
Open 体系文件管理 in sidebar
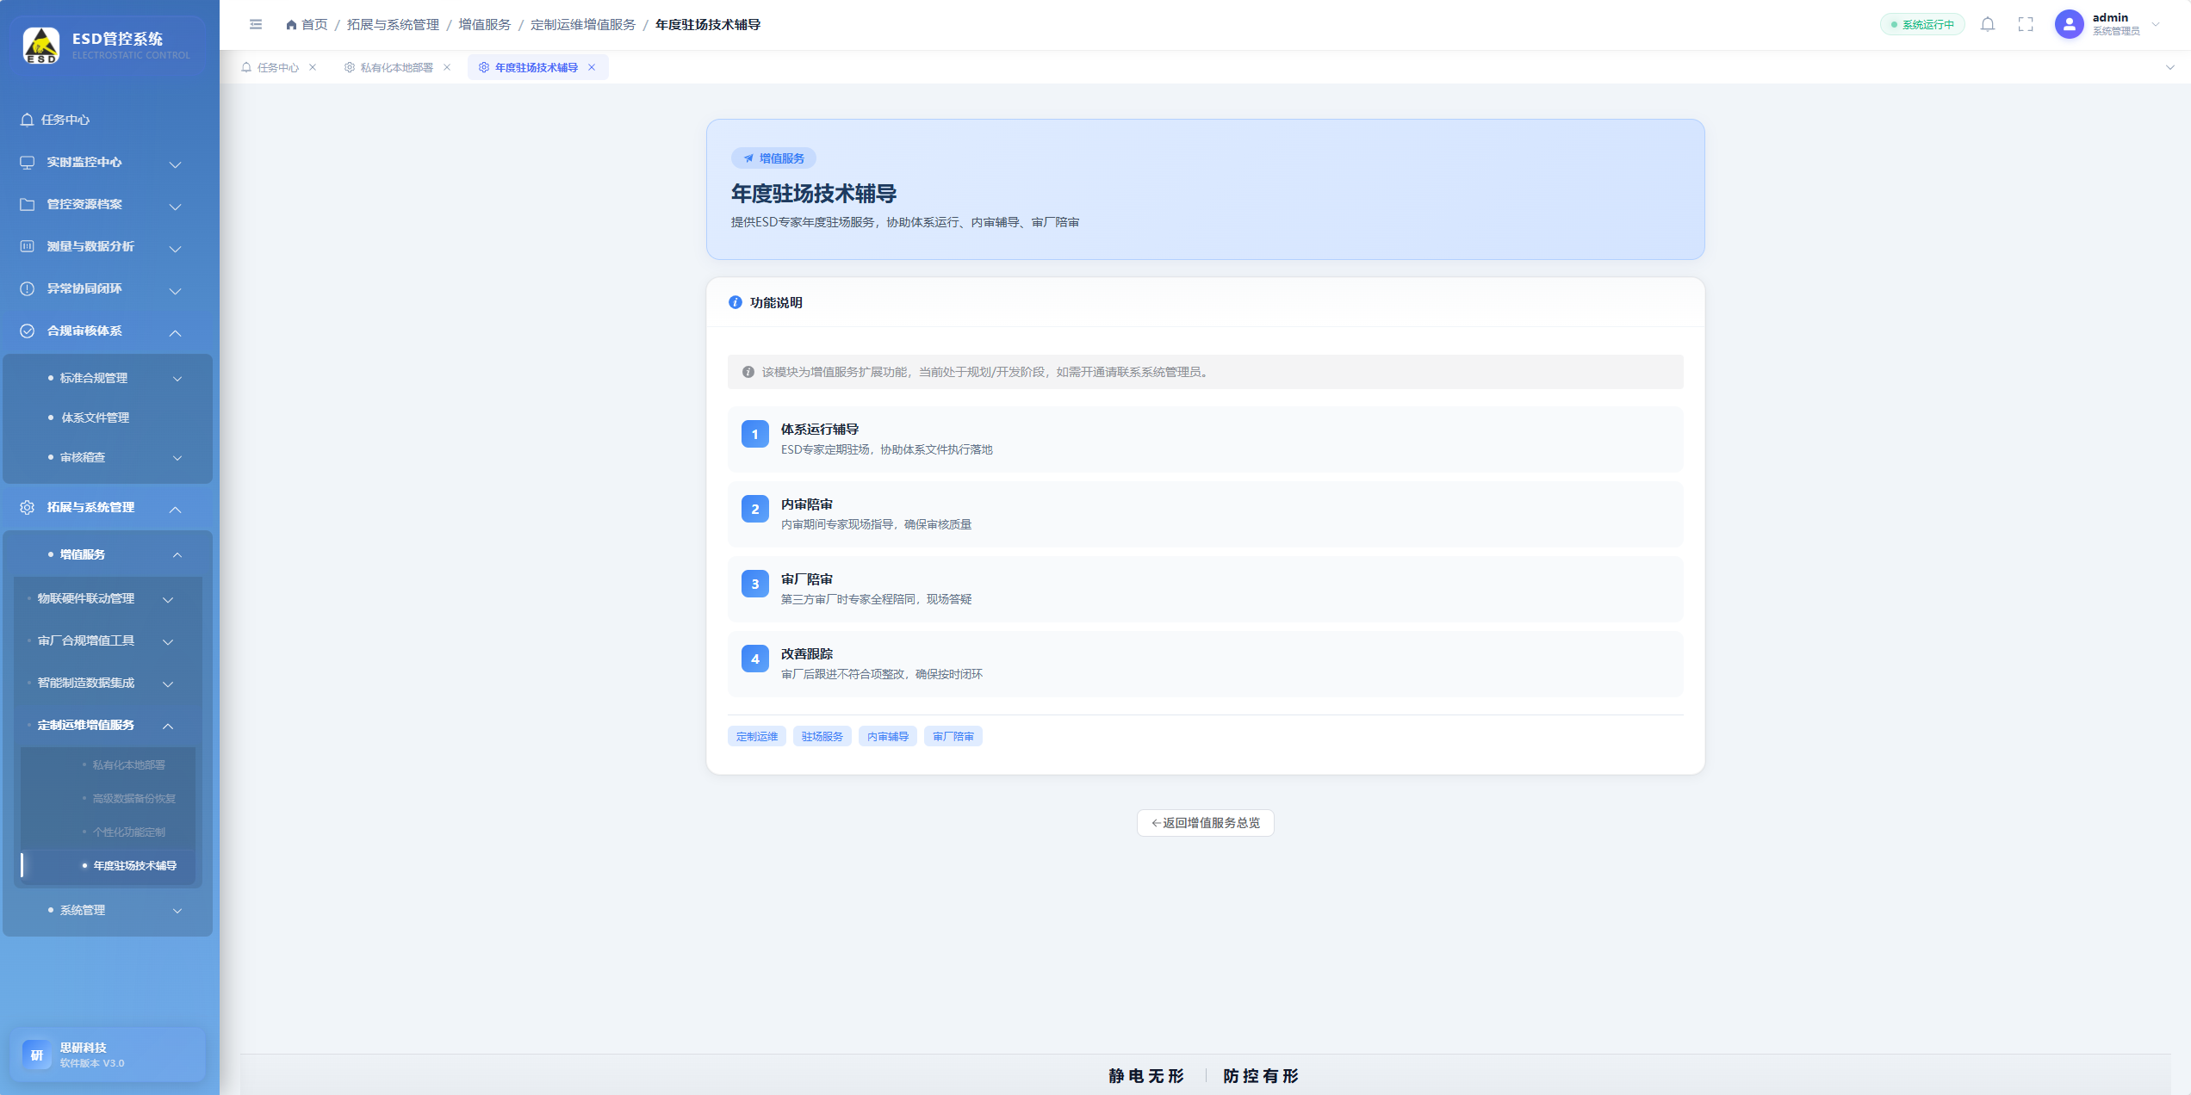point(95,418)
